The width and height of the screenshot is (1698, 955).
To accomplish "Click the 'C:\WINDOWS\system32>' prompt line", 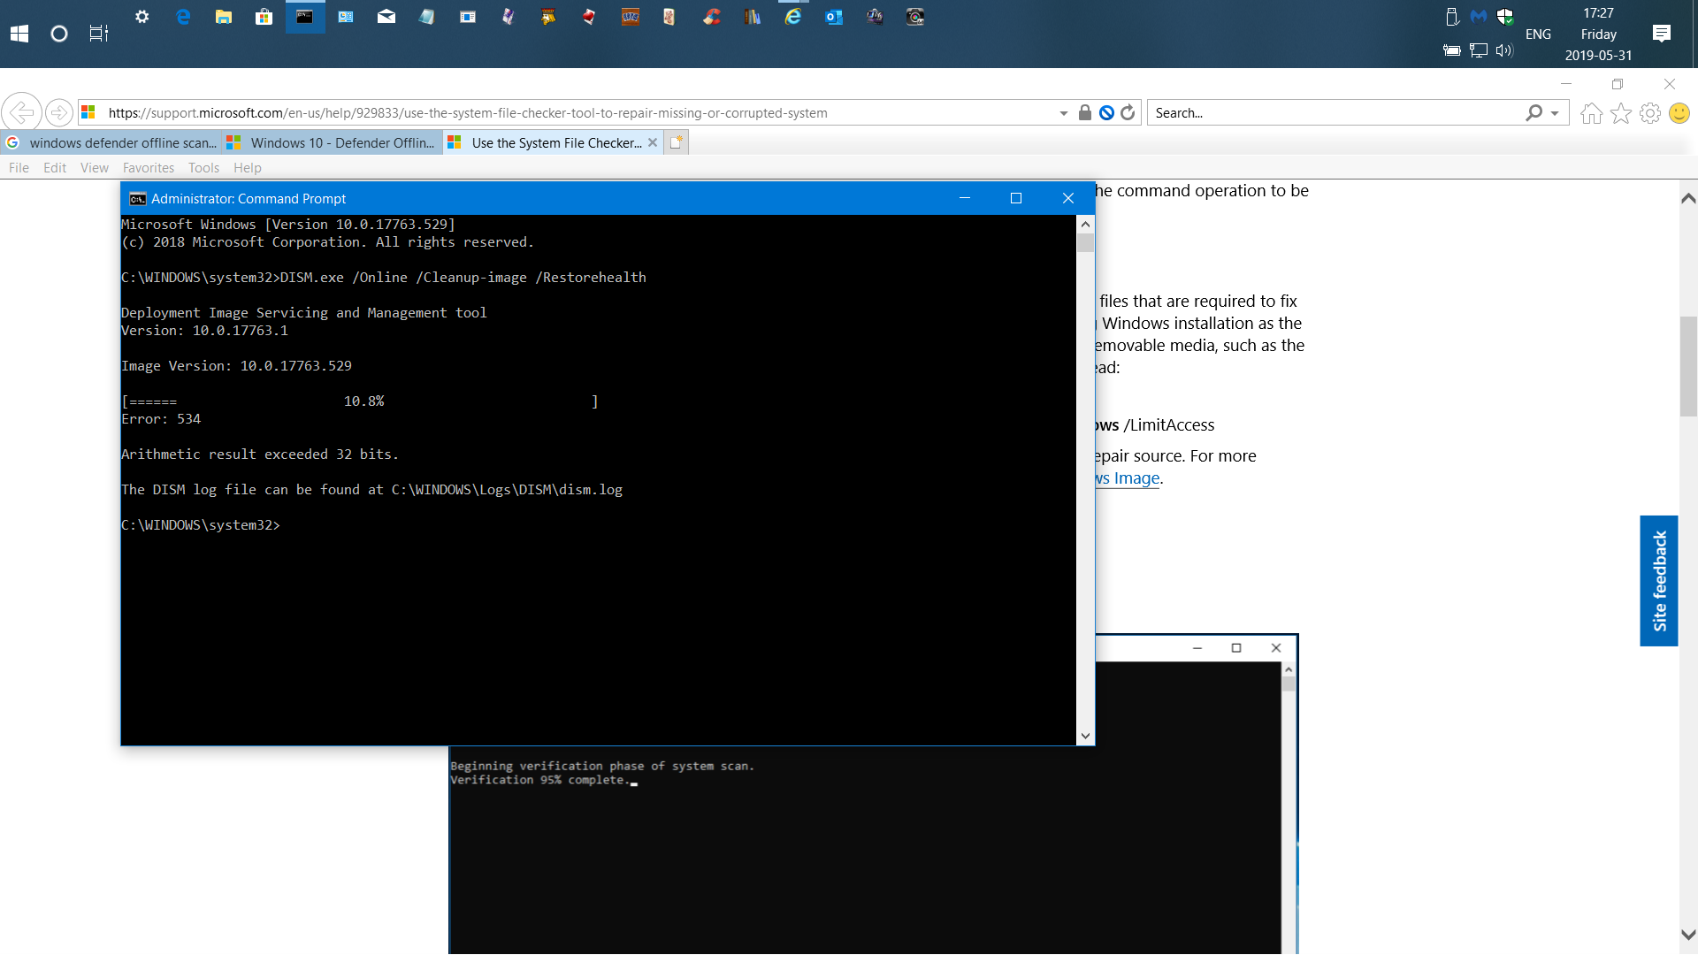I will pos(201,525).
